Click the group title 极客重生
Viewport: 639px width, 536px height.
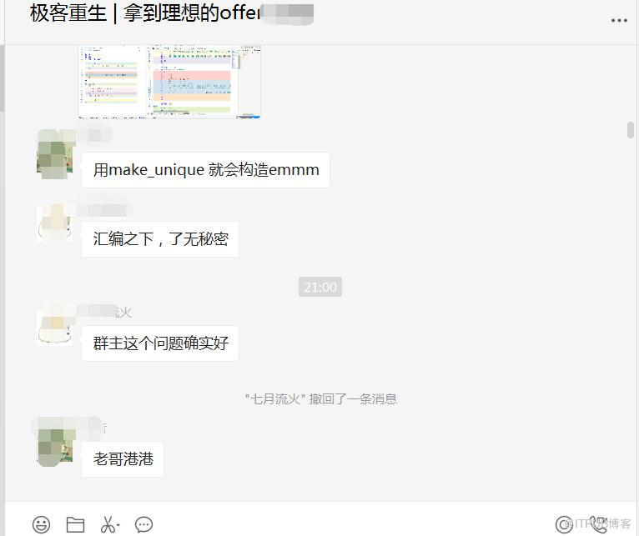coord(68,13)
